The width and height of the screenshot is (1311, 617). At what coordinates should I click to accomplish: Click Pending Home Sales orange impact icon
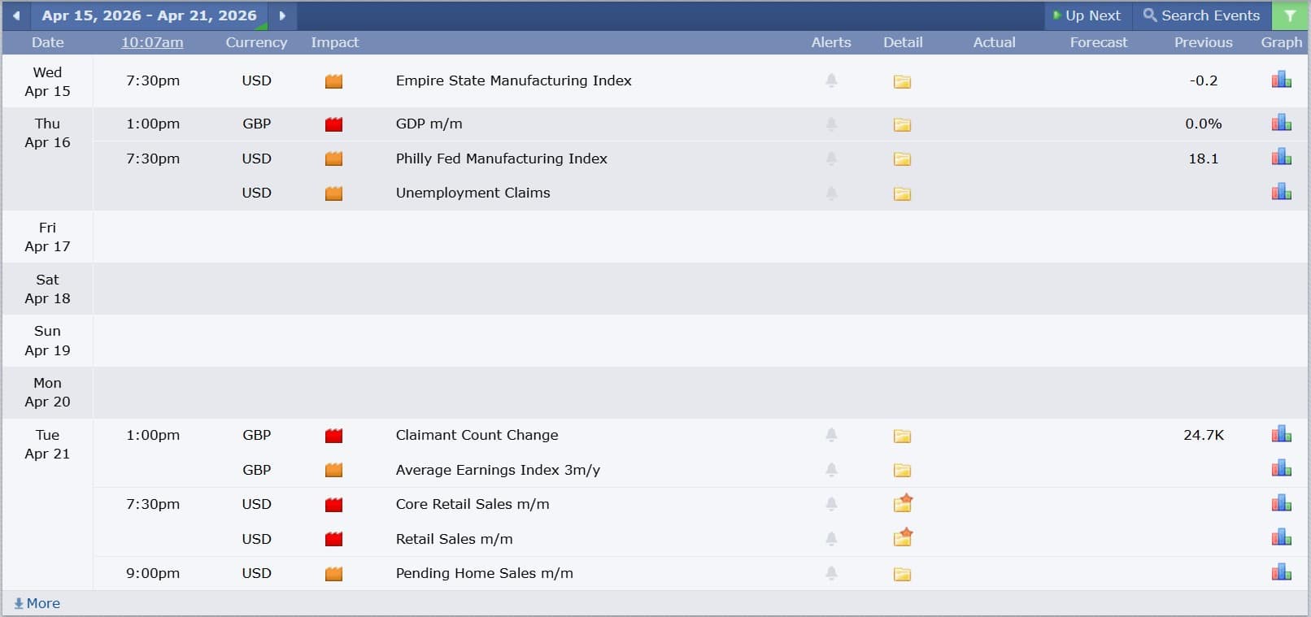point(333,574)
